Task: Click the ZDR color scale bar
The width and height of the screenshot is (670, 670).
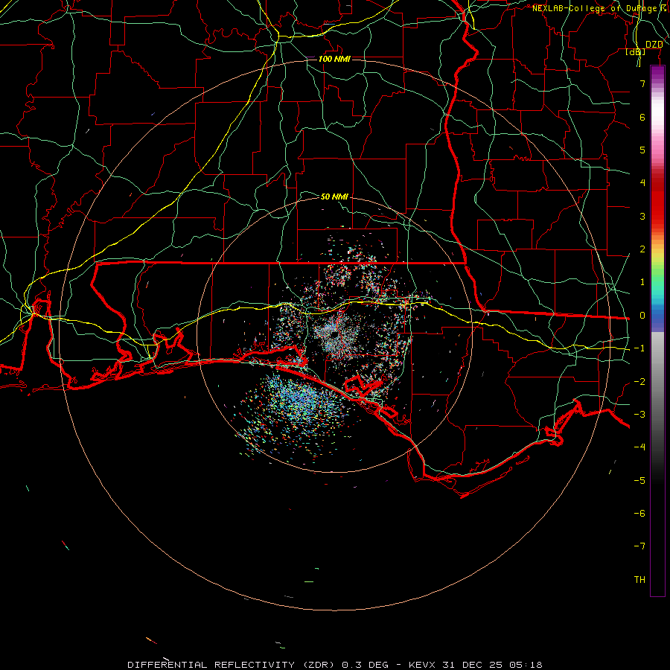Action: (x=657, y=331)
